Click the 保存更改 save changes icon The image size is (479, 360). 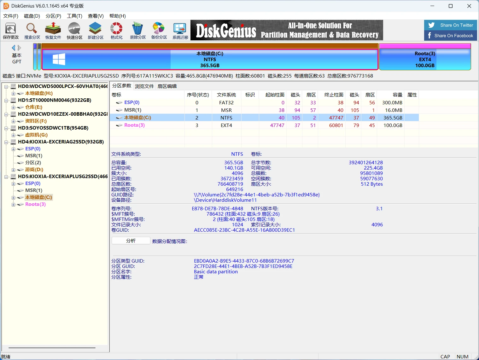(11, 31)
